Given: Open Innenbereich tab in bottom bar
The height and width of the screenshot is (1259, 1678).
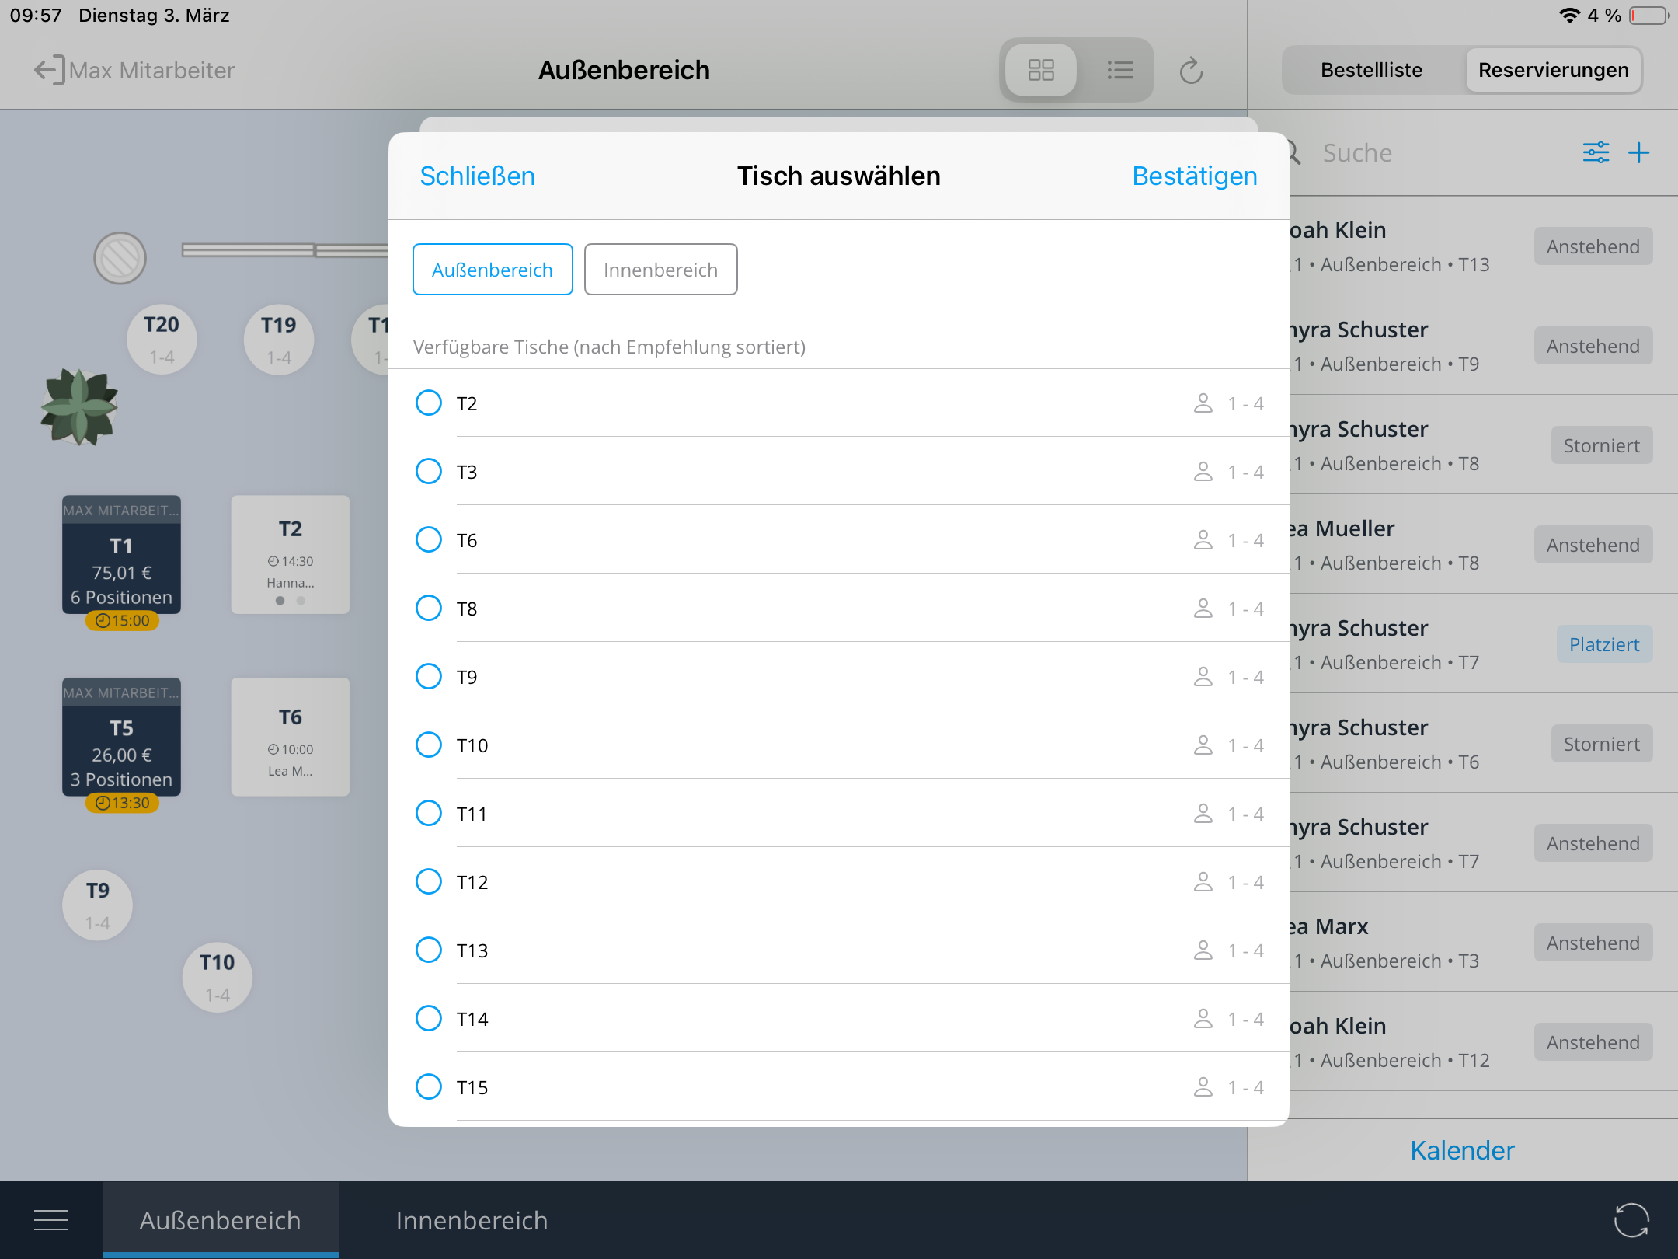Looking at the screenshot, I should (x=472, y=1220).
